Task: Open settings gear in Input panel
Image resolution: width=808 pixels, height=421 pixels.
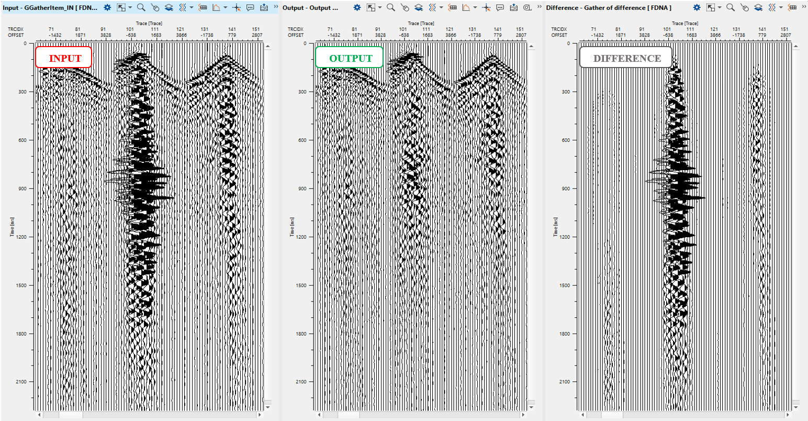Action: tap(107, 7)
